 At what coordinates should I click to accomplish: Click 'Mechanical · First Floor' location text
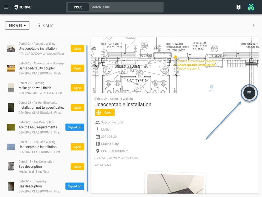point(34,172)
